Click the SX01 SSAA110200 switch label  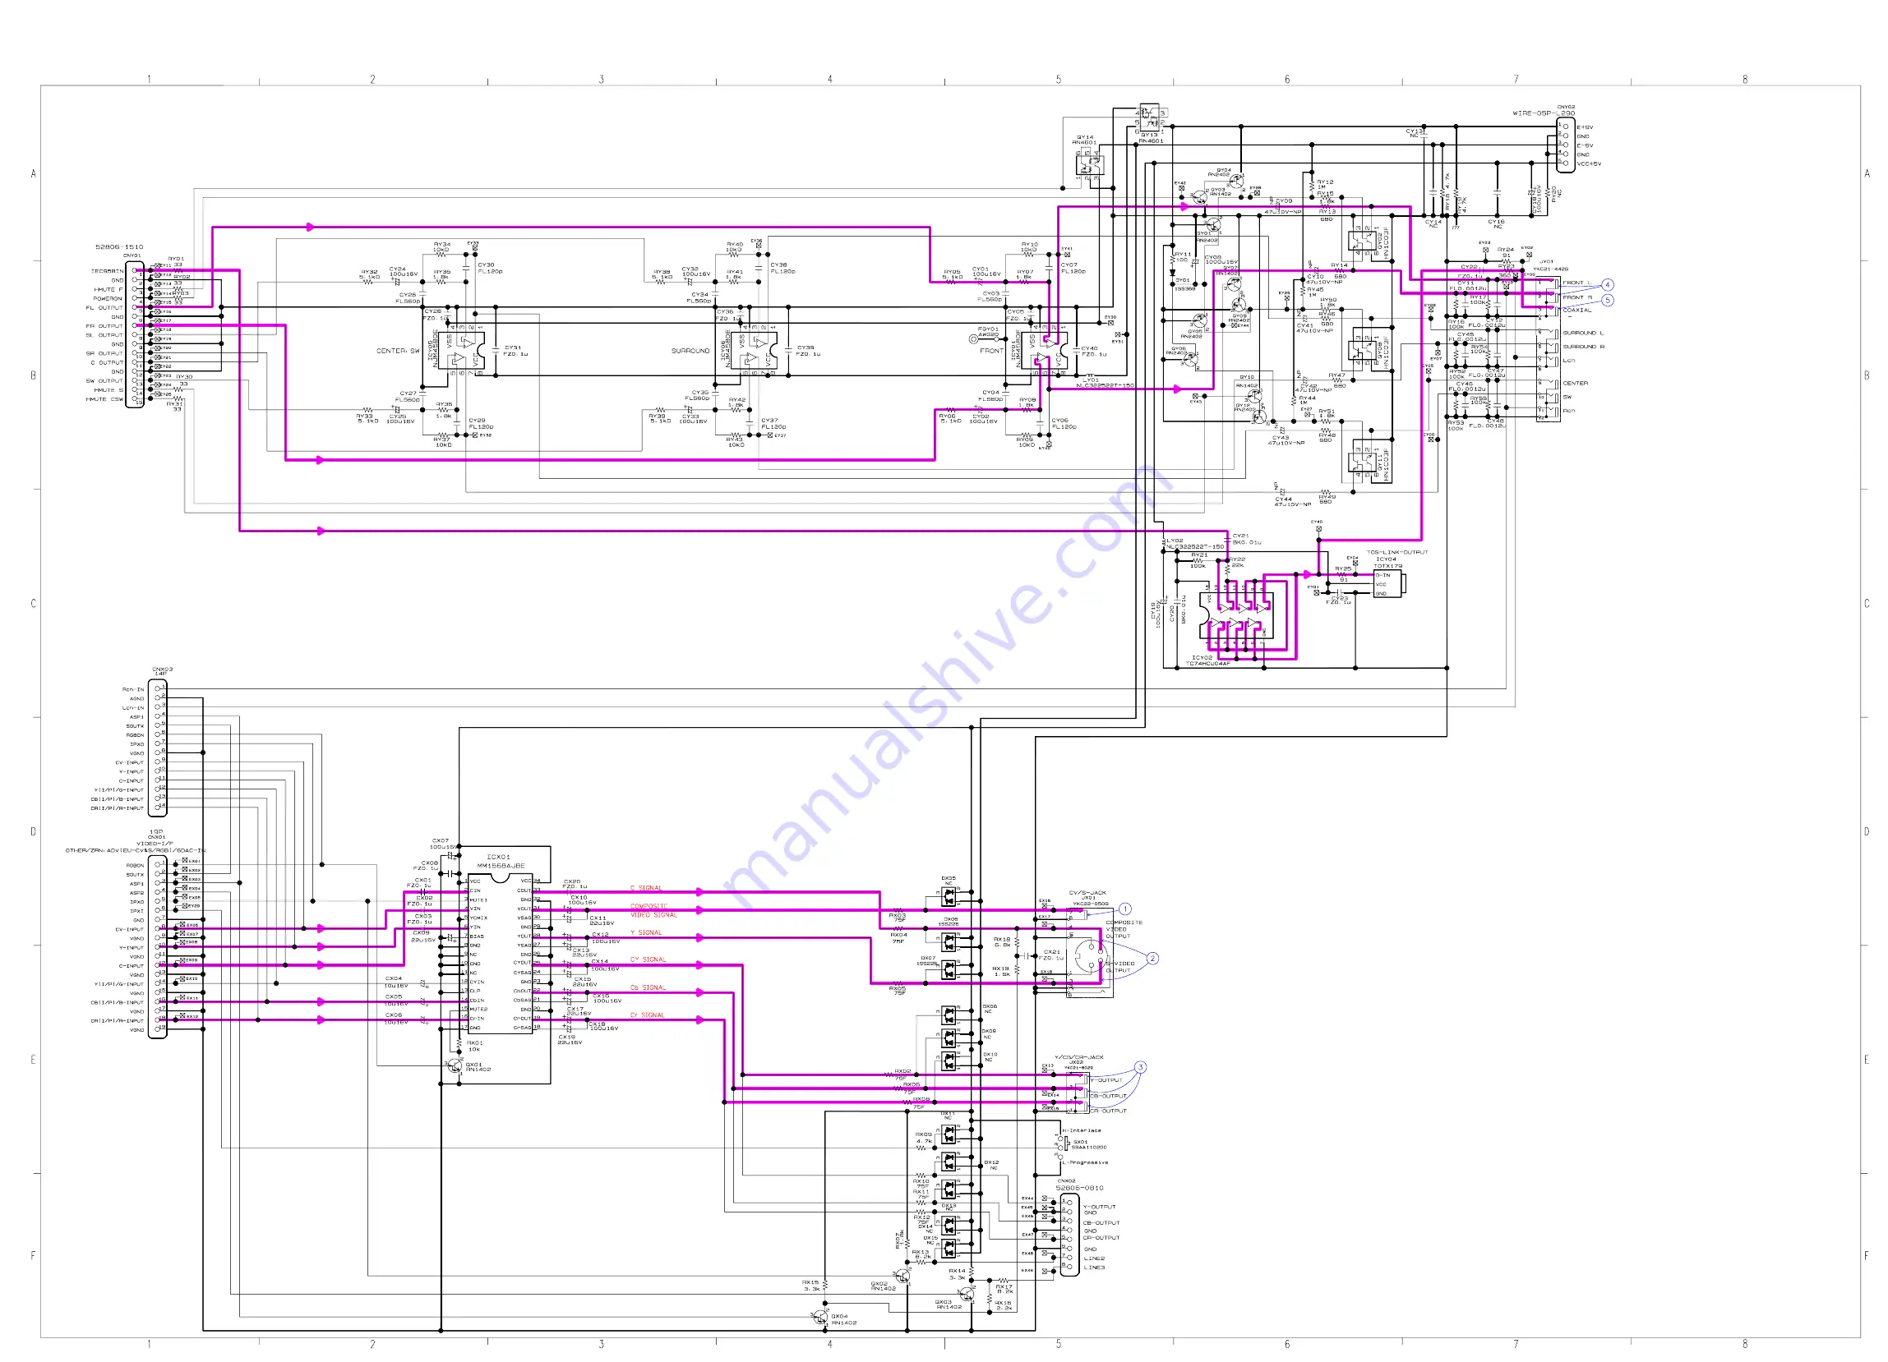click(1090, 1144)
